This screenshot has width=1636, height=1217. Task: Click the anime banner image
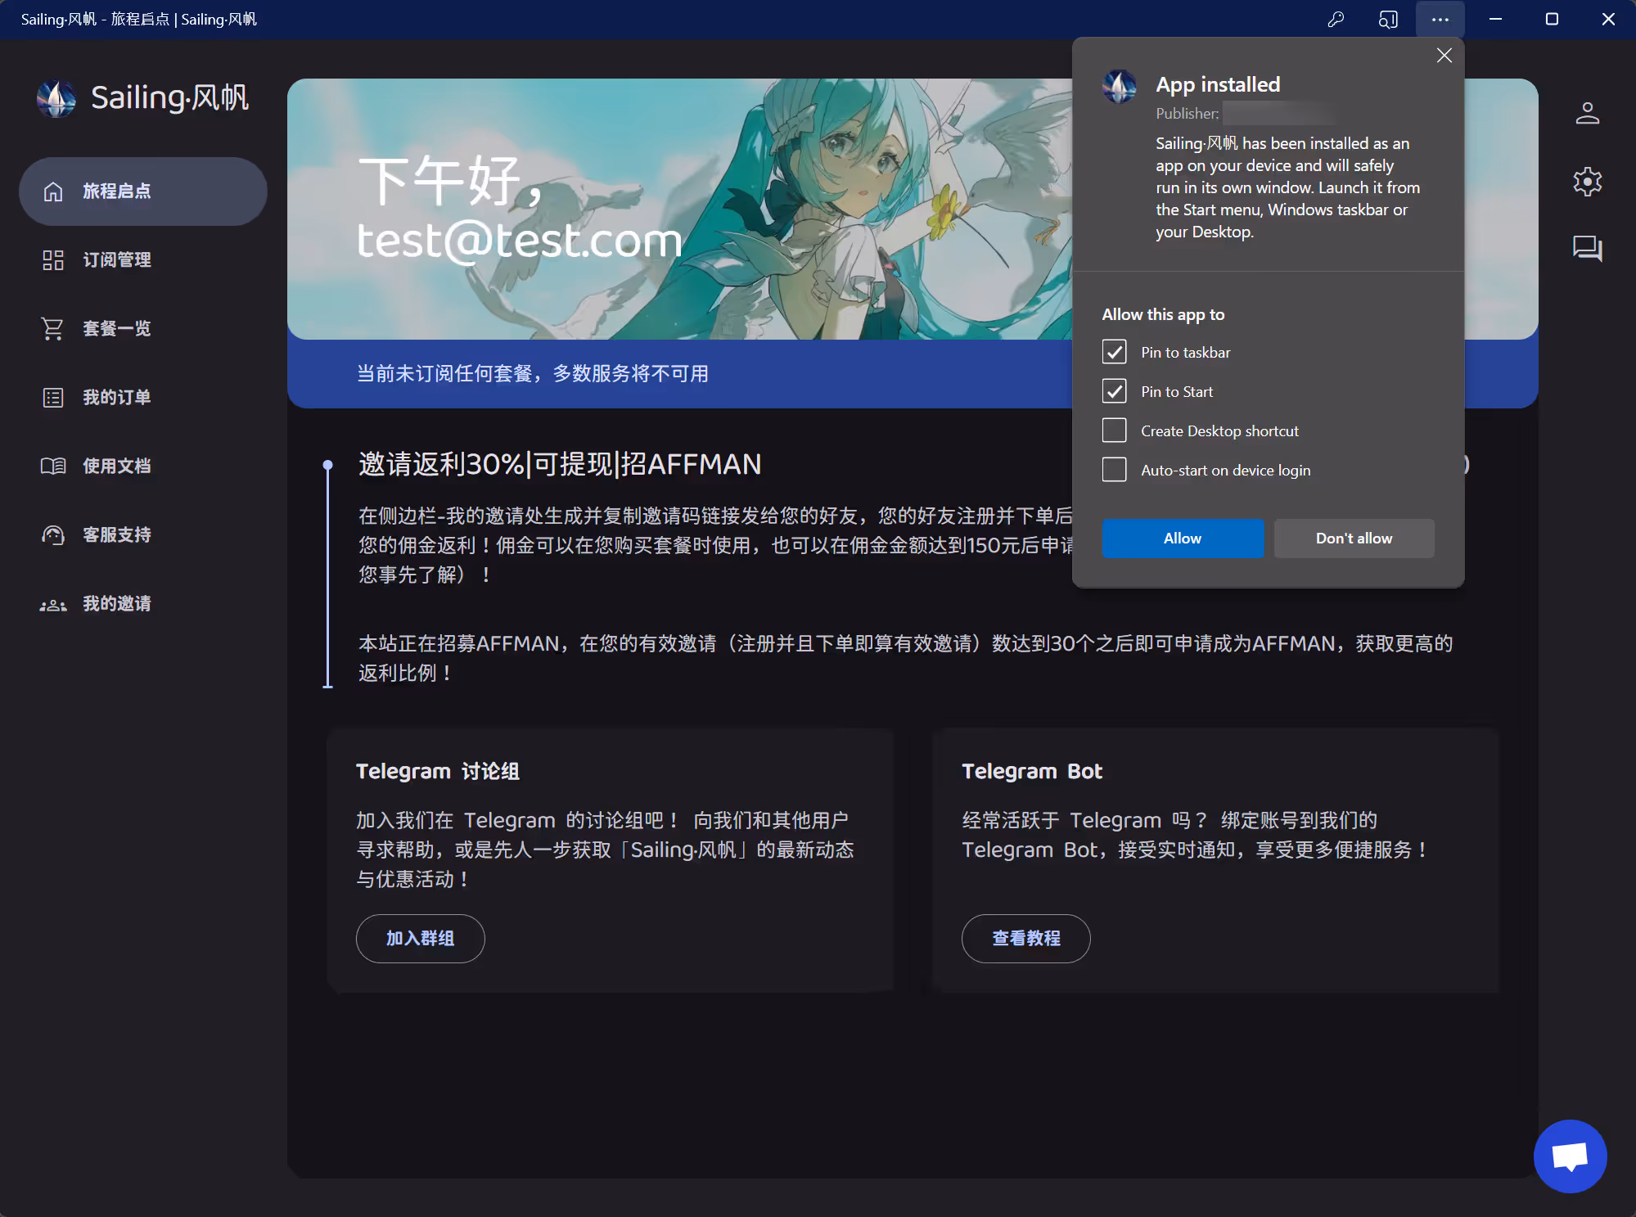coord(679,210)
